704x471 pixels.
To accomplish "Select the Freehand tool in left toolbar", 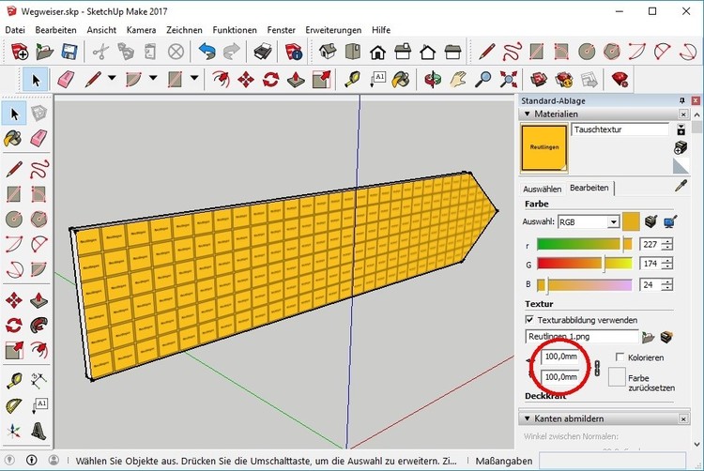I will tap(39, 170).
